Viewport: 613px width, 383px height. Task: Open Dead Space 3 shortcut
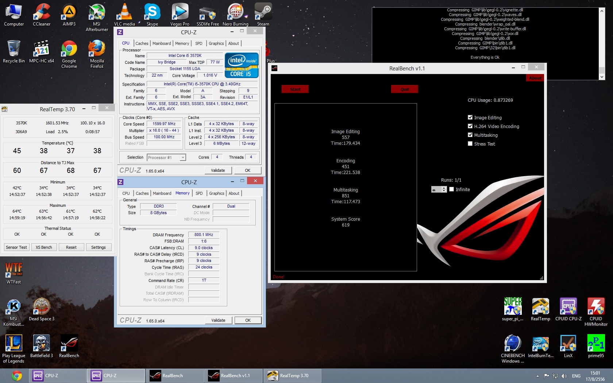tap(42, 309)
